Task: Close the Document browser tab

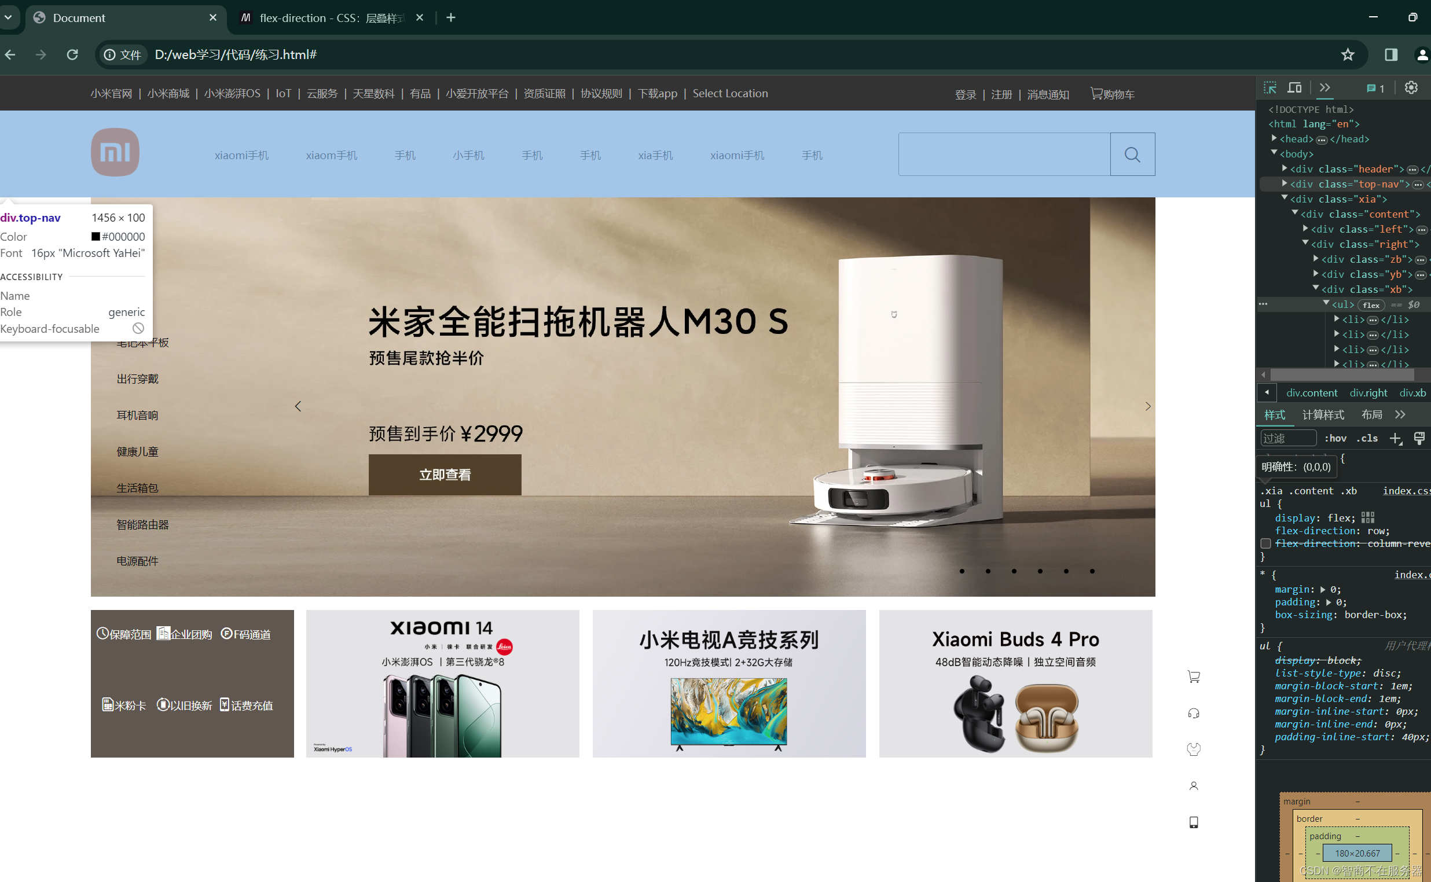Action: (x=213, y=17)
